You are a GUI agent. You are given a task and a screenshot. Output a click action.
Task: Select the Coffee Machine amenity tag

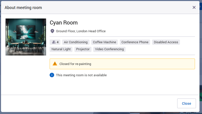pyautogui.click(x=105, y=42)
